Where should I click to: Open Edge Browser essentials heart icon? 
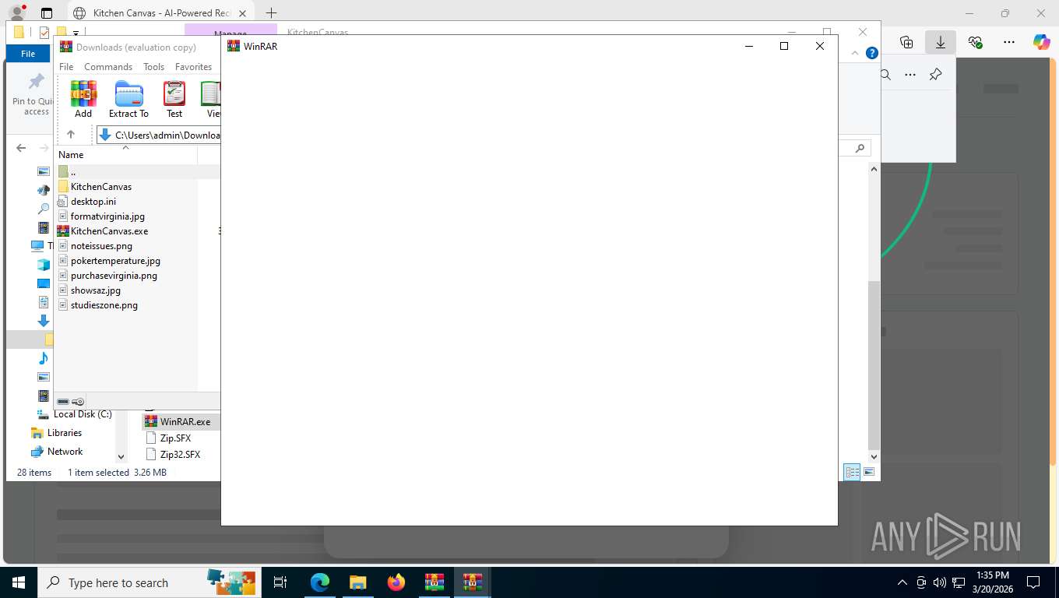(x=975, y=42)
